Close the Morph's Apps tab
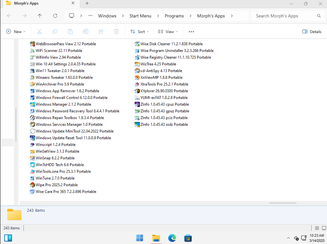Viewport: 327px width, 244px height. (x=73, y=3)
